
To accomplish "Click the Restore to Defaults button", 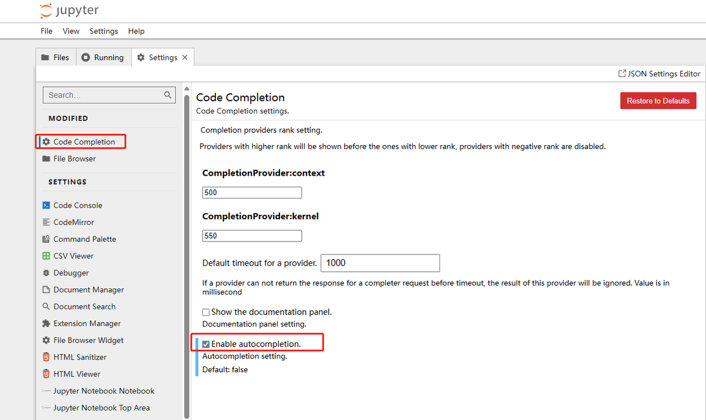I will [658, 101].
